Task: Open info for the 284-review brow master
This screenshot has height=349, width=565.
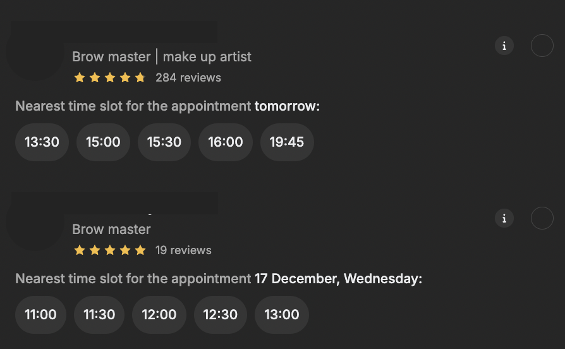Action: point(504,46)
